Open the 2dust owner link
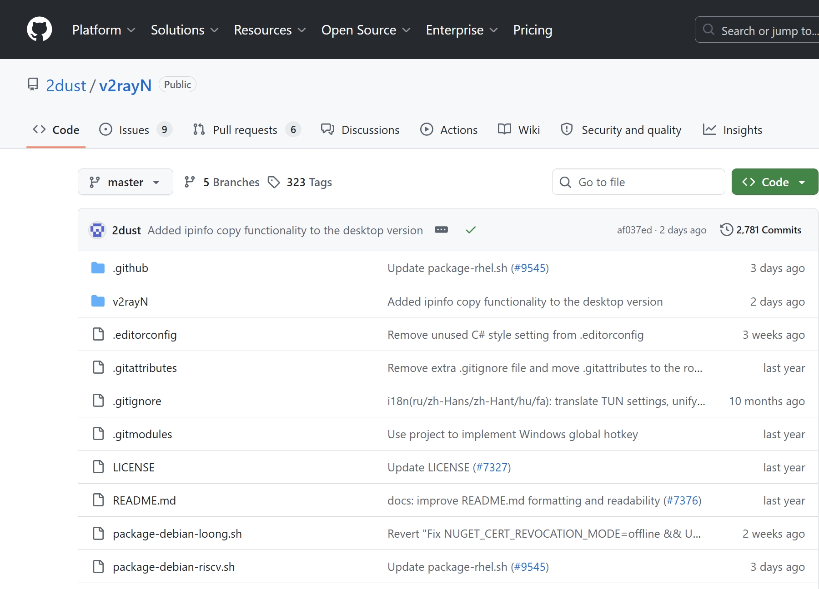Screen dimensions: 819x589 pos(66,85)
